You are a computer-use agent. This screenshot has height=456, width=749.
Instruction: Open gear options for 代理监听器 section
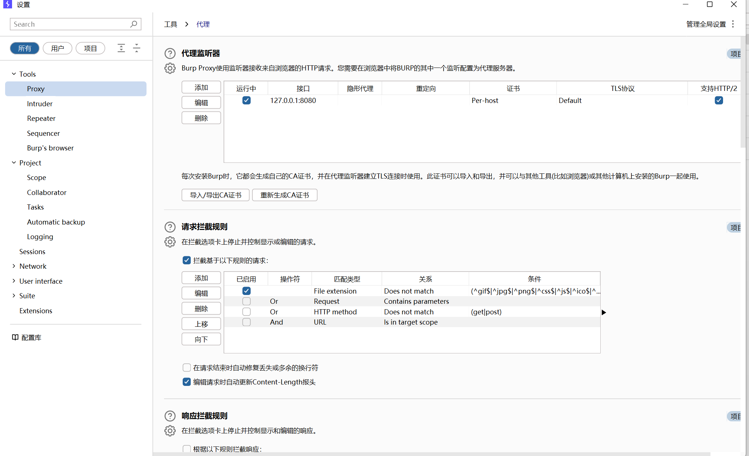coord(170,68)
